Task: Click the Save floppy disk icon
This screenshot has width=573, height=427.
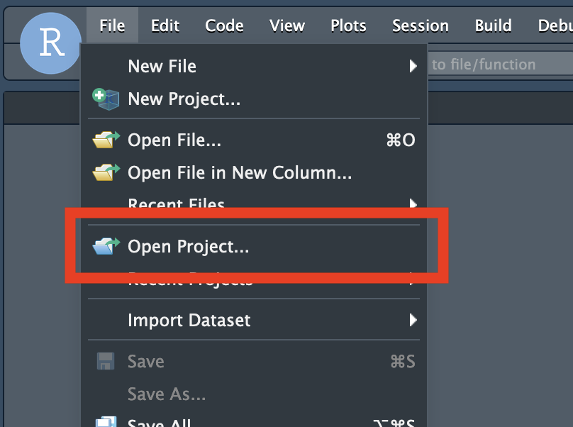Action: pos(106,361)
